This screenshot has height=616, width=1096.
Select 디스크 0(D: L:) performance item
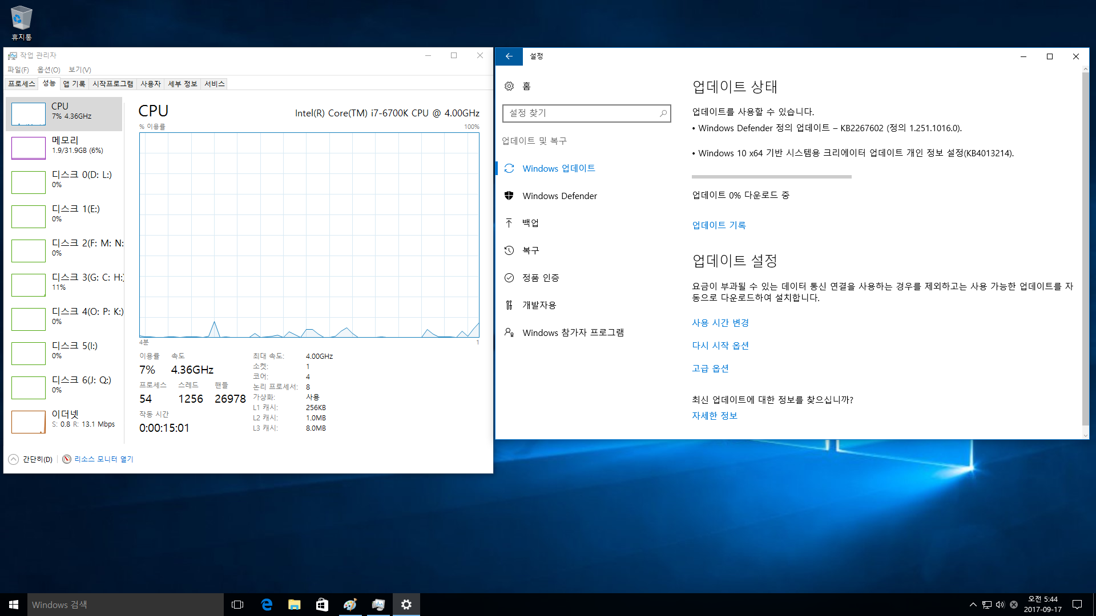tap(64, 182)
